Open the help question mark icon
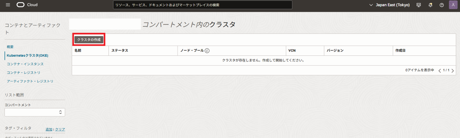The width and height of the screenshot is (460, 138). pyautogui.click(x=442, y=5)
